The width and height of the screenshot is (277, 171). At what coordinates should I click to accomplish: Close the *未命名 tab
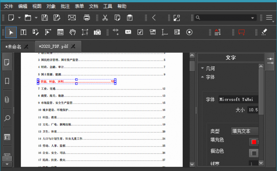click(x=26, y=47)
